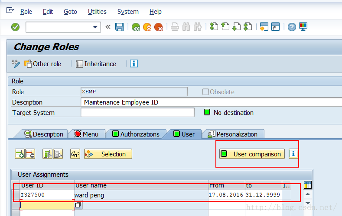
Task: Click the orange Exit icon
Action: click(x=147, y=27)
